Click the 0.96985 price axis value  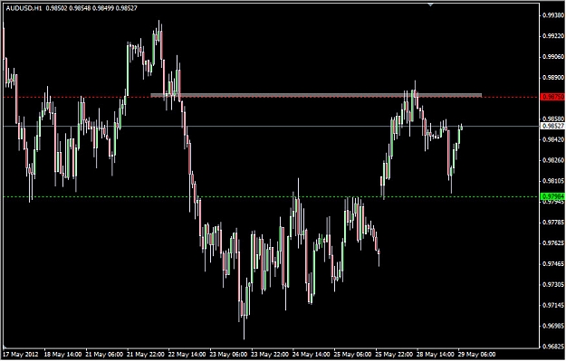(x=553, y=326)
